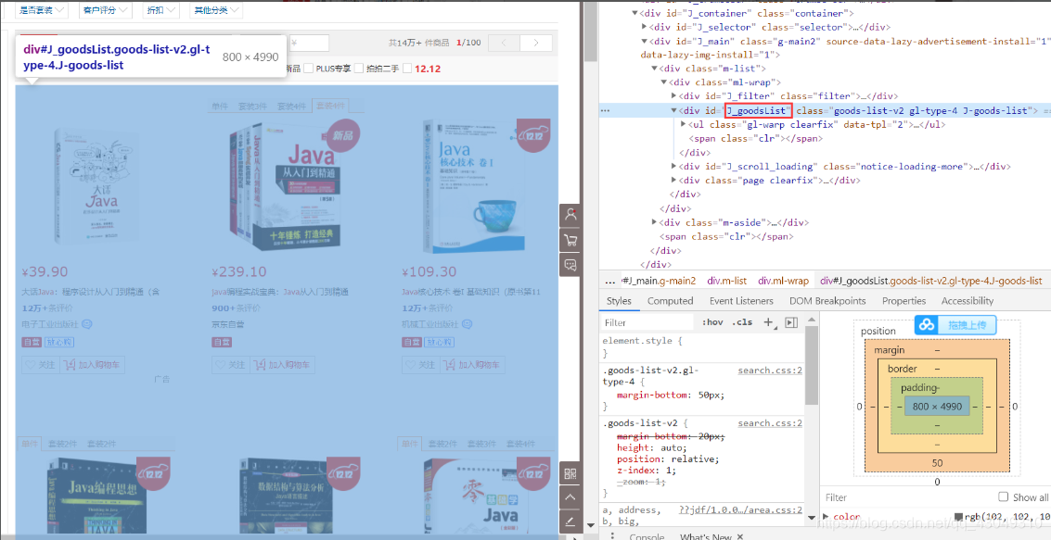
Task: Switch to the Computed tab
Action: point(671,301)
